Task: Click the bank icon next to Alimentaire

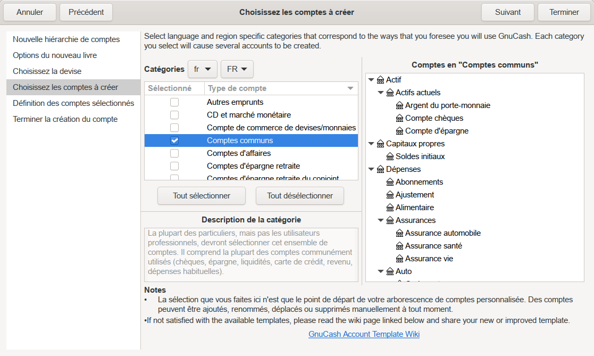Action: 390,208
